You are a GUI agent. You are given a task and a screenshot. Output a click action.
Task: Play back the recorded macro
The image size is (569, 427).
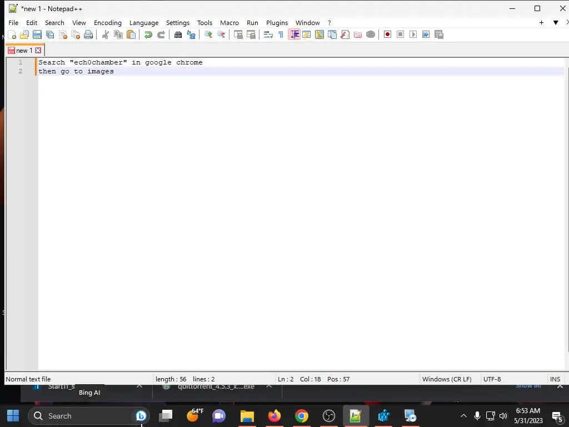[x=413, y=34]
